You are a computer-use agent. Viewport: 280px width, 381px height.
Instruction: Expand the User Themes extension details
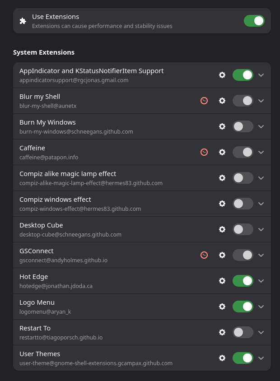[x=261, y=358]
